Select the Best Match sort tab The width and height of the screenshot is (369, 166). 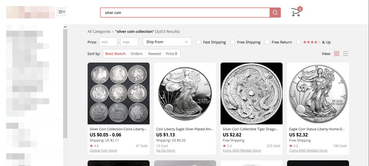click(x=115, y=54)
